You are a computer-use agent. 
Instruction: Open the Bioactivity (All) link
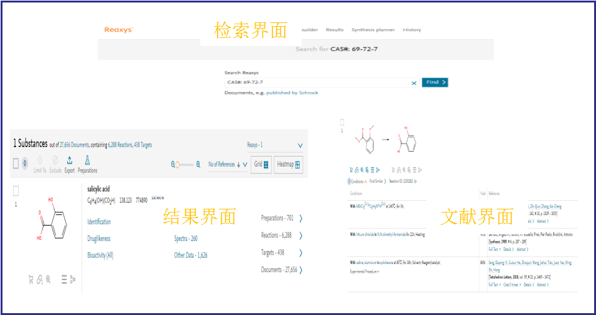point(100,255)
